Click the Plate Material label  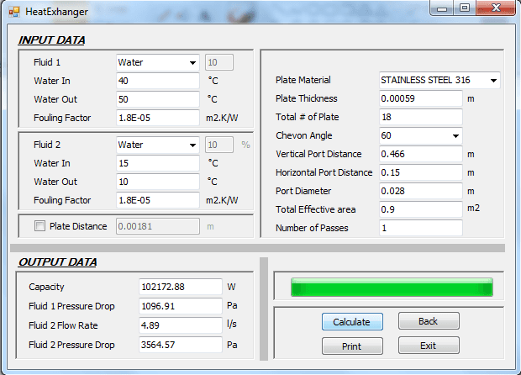point(303,80)
